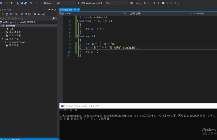Open Properties with the wrench icon
The width and height of the screenshot is (217, 140).
click(39, 14)
